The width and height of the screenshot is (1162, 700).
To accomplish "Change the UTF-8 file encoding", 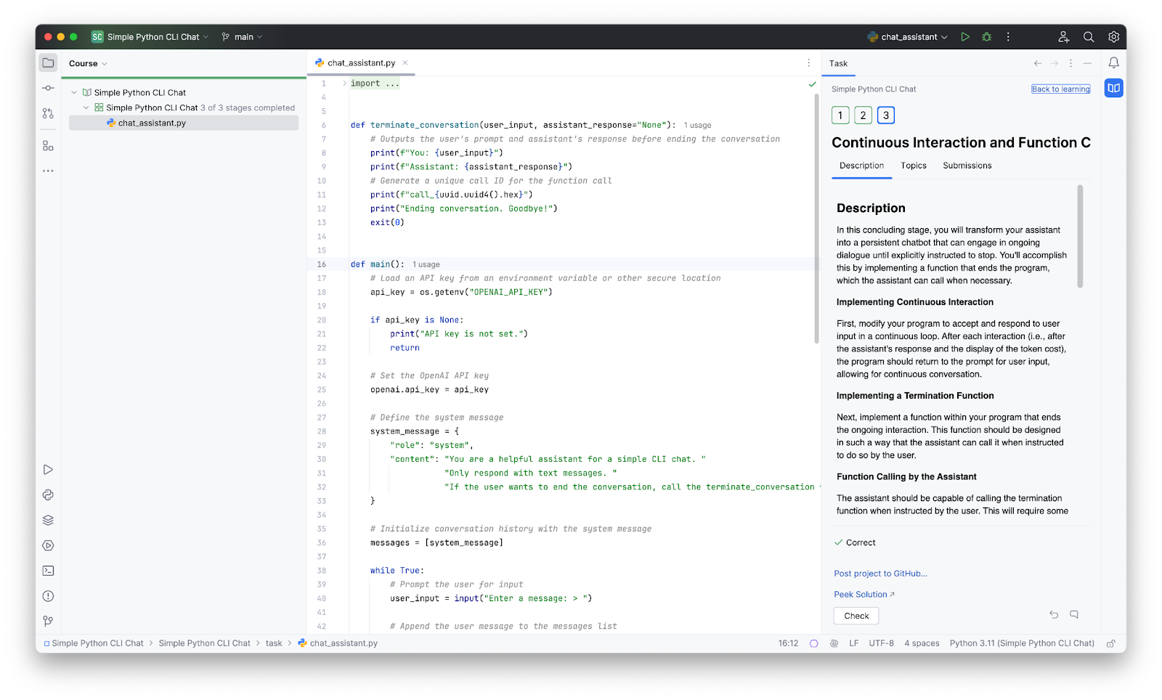I will [881, 643].
